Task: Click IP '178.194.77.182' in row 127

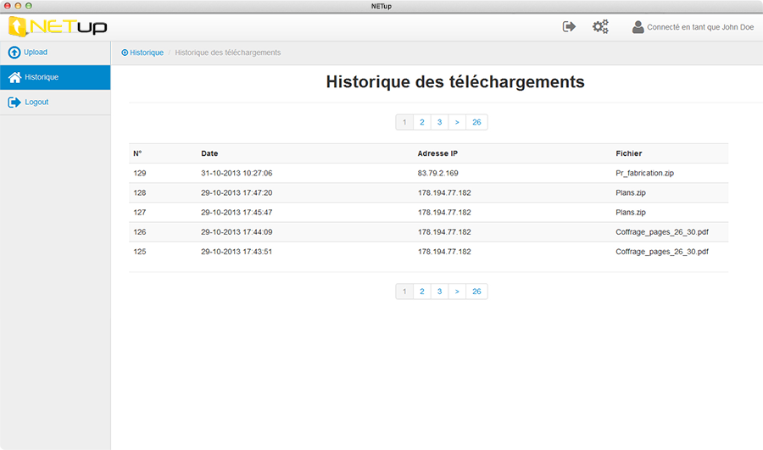Action: [x=444, y=212]
